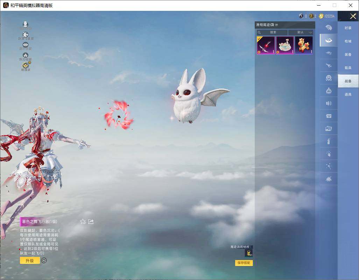Click the yellow 升级 upgrade button
The width and height of the screenshot is (359, 280).
[30, 260]
